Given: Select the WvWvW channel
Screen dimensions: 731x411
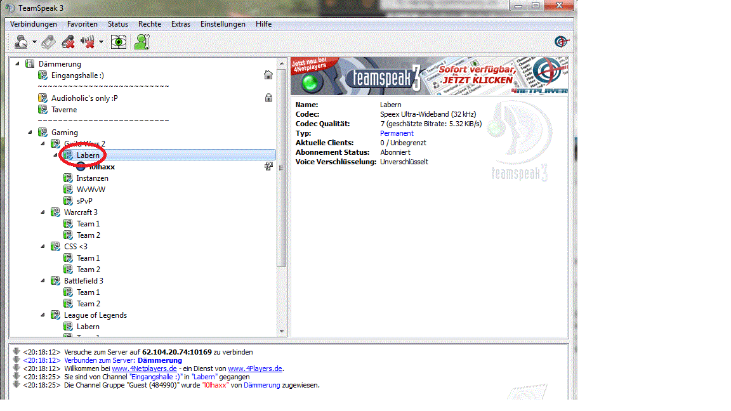Looking at the screenshot, I should 91,190.
